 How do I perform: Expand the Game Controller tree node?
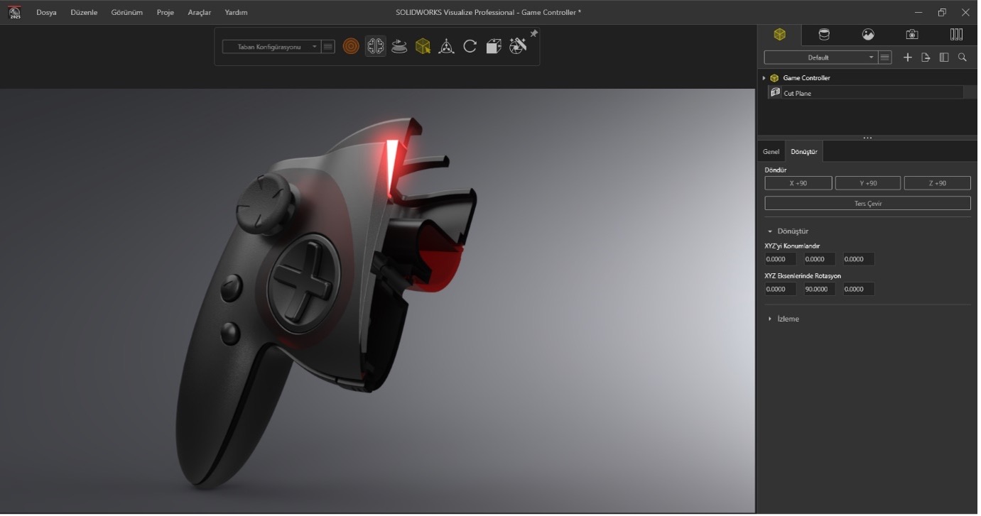click(x=764, y=78)
